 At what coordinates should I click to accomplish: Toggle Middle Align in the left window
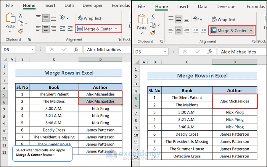click(46, 18)
